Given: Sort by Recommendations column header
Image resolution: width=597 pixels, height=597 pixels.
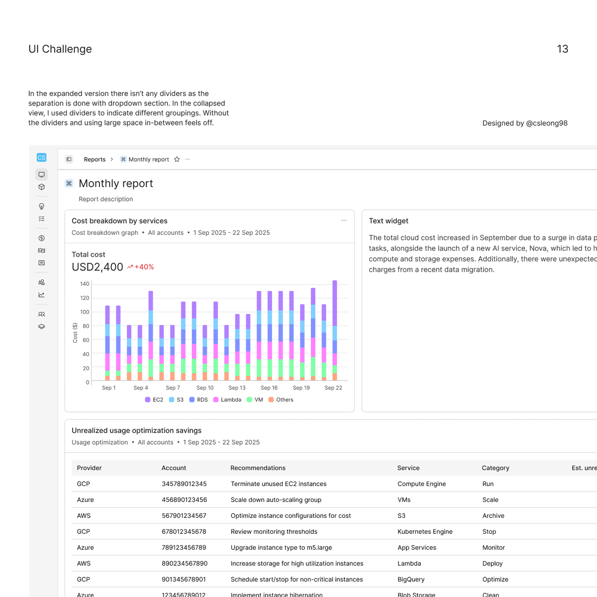Looking at the screenshot, I should [258, 468].
